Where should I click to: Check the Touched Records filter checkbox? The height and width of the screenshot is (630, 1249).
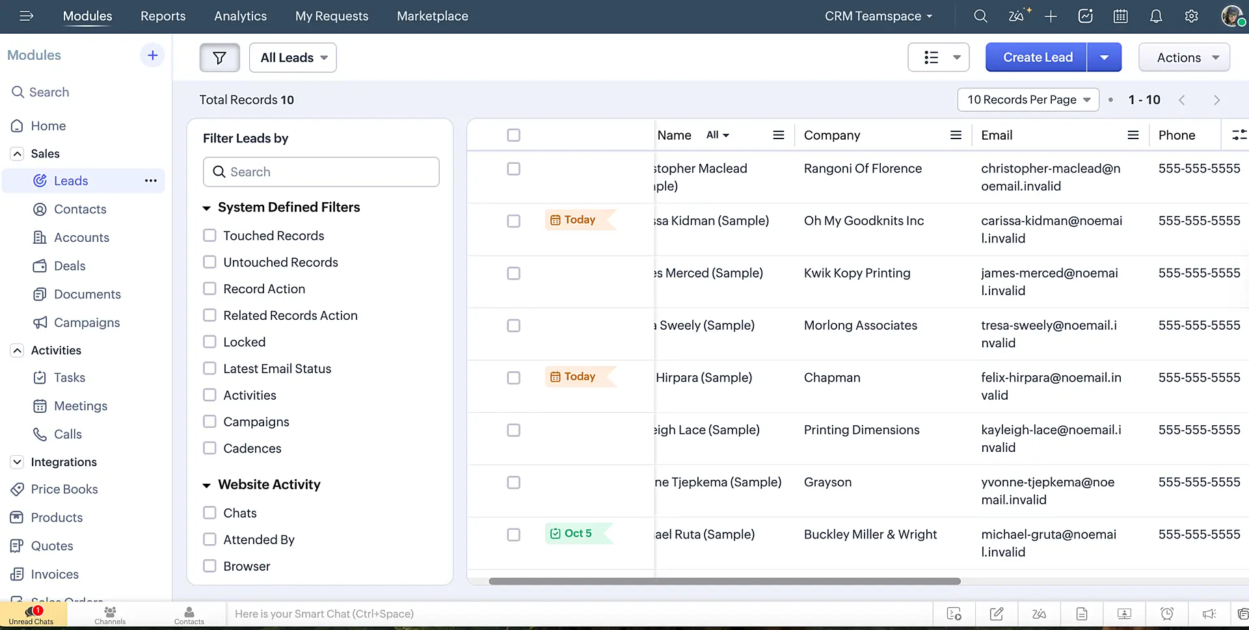point(209,235)
